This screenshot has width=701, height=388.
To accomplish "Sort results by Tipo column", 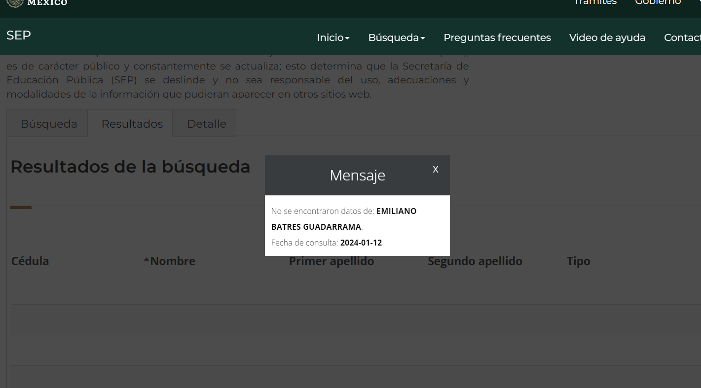I will (578, 261).
